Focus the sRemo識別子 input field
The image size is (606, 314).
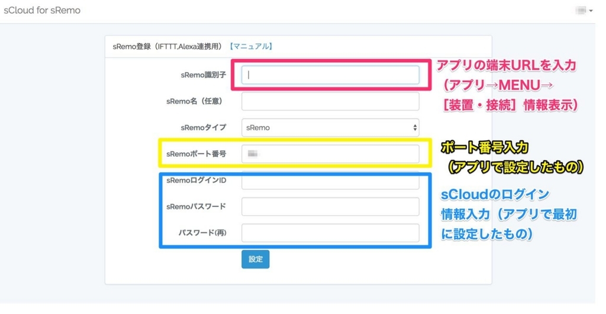(x=330, y=75)
